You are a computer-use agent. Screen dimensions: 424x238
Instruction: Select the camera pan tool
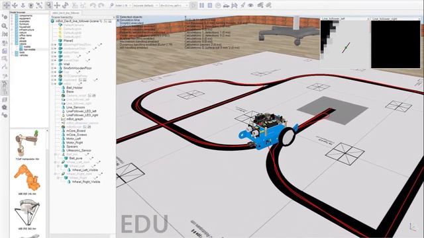(x=7, y=5)
